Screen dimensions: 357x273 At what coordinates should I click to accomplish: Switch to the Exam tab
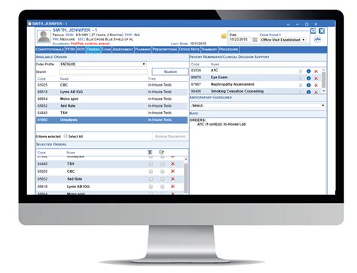[106, 50]
